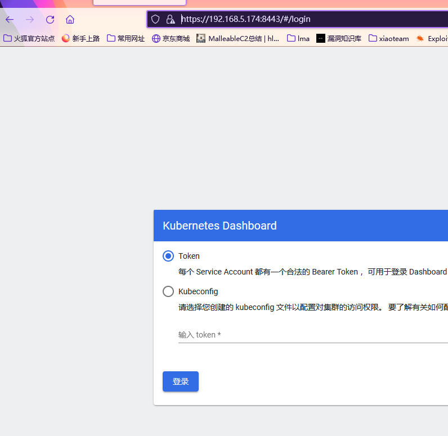Open the 新手上路 bookmark
Screen dimensions: 448x436
point(80,38)
